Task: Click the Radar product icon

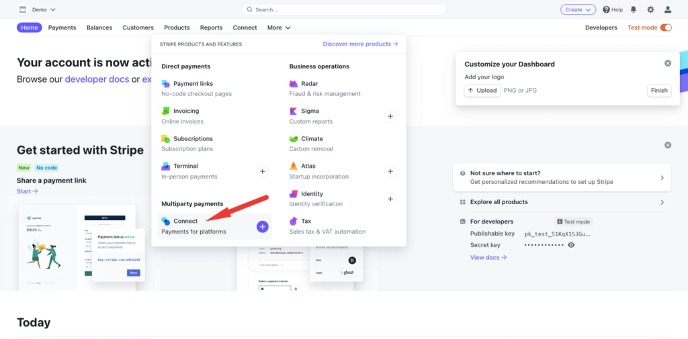Action: coord(294,84)
